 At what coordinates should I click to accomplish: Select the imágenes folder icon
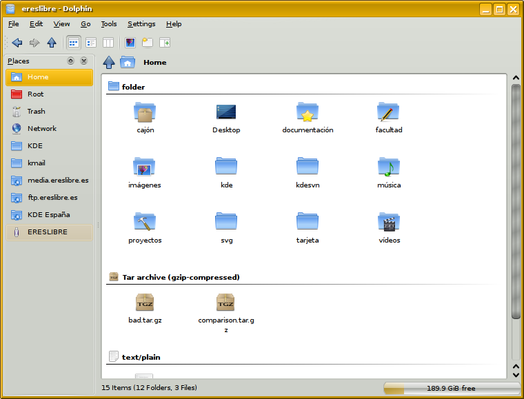pos(144,167)
